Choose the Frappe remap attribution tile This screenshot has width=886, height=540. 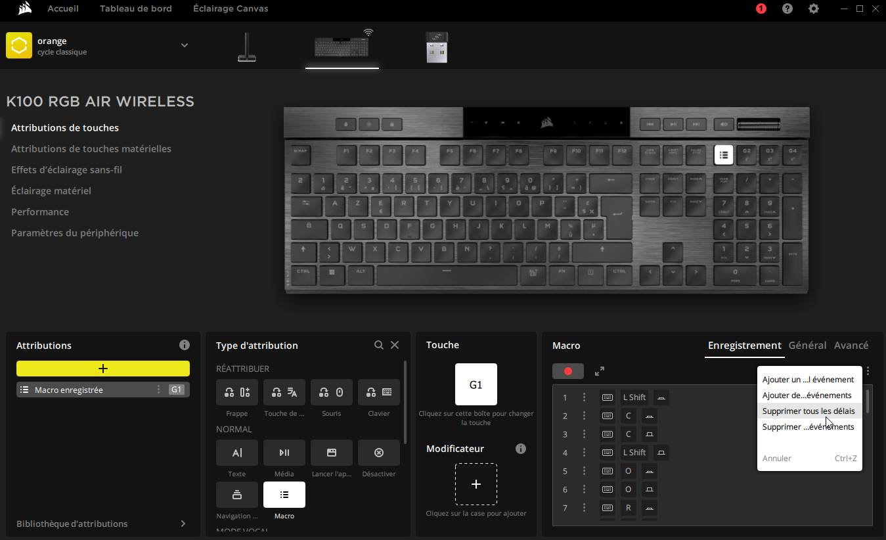pos(237,392)
